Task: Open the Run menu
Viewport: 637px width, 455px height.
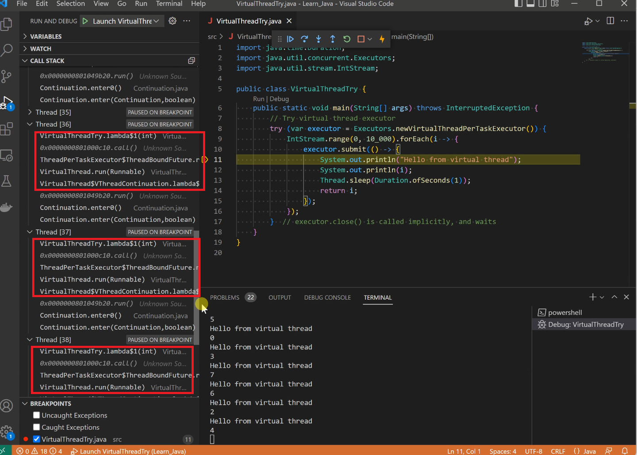Action: 141,4
